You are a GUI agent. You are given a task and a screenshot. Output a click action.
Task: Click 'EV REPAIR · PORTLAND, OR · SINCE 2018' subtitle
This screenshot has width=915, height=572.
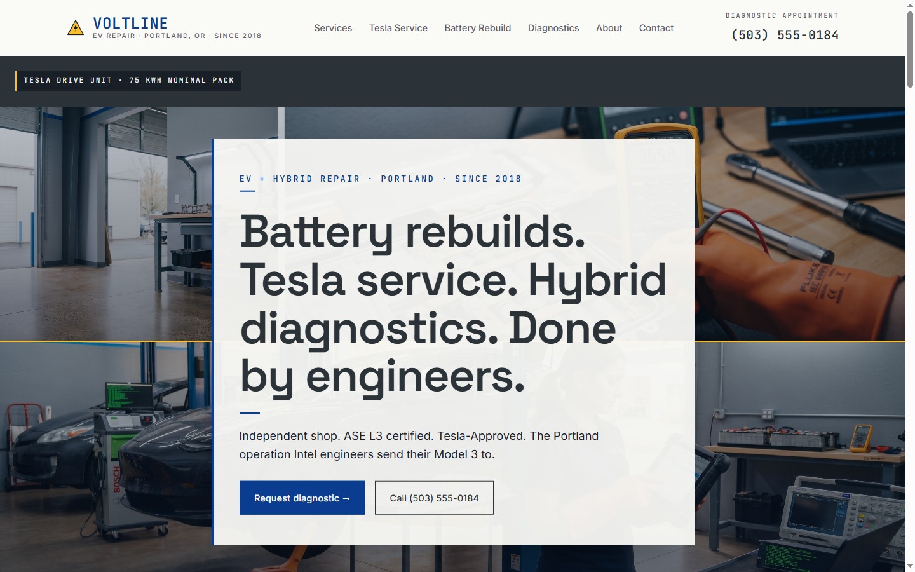point(177,36)
